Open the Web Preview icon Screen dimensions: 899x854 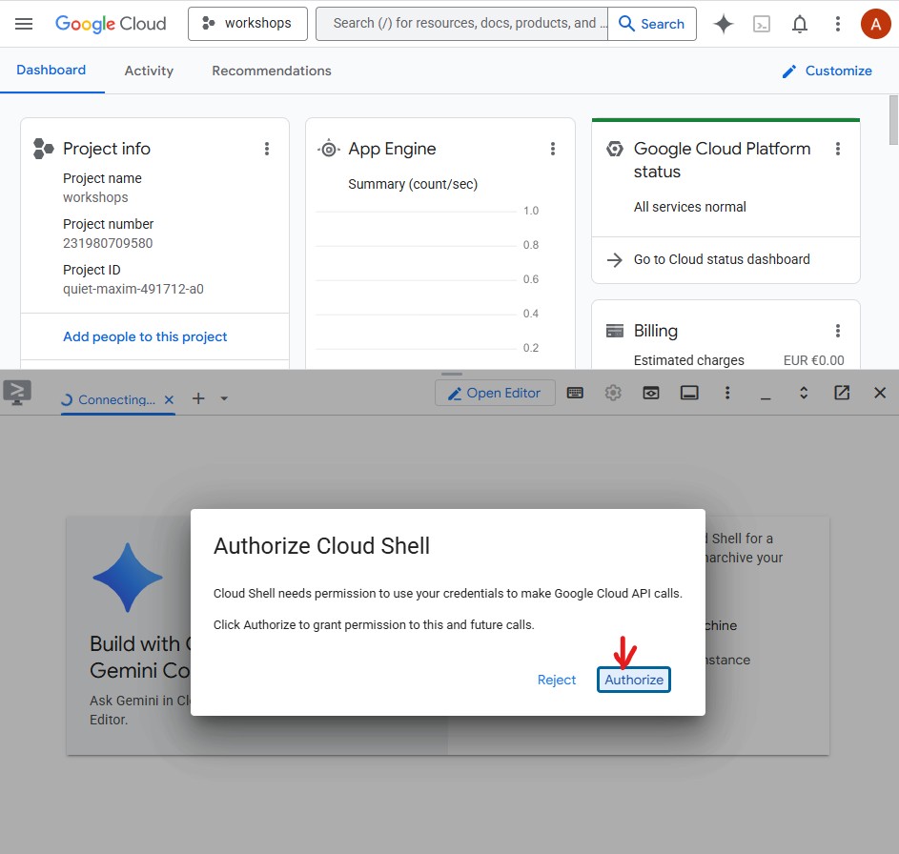[651, 393]
